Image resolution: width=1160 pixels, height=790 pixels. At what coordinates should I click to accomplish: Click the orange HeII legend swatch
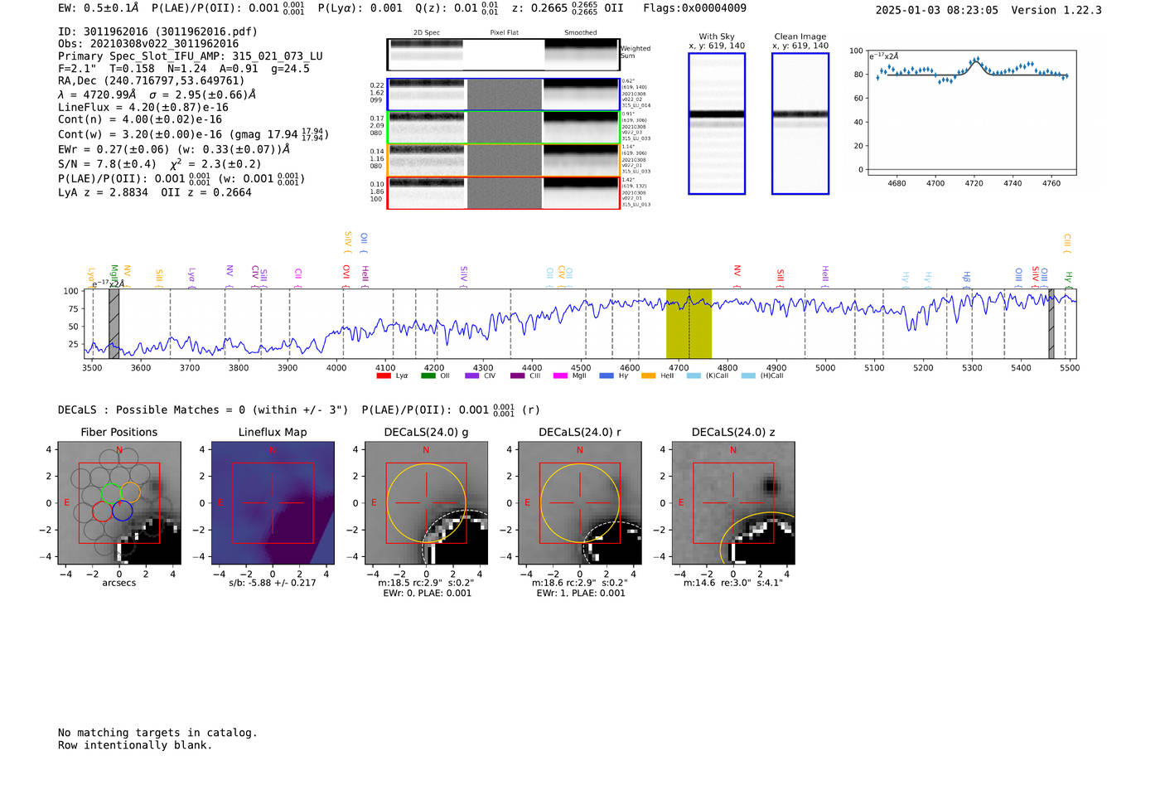click(x=649, y=376)
